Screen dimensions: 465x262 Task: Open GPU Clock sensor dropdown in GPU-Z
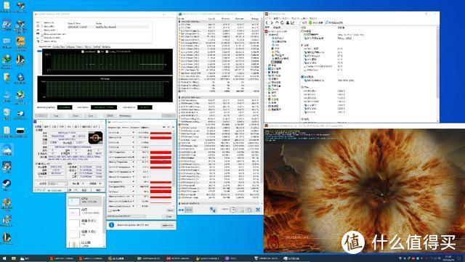pyautogui.click(x=133, y=133)
